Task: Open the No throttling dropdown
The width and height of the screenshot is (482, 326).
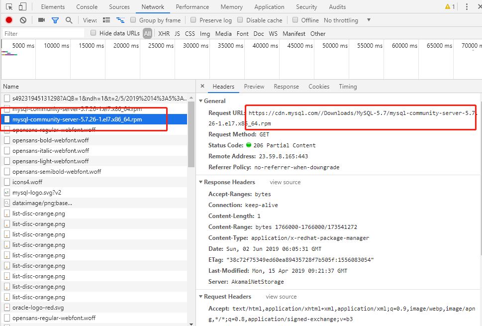Action: point(347,20)
